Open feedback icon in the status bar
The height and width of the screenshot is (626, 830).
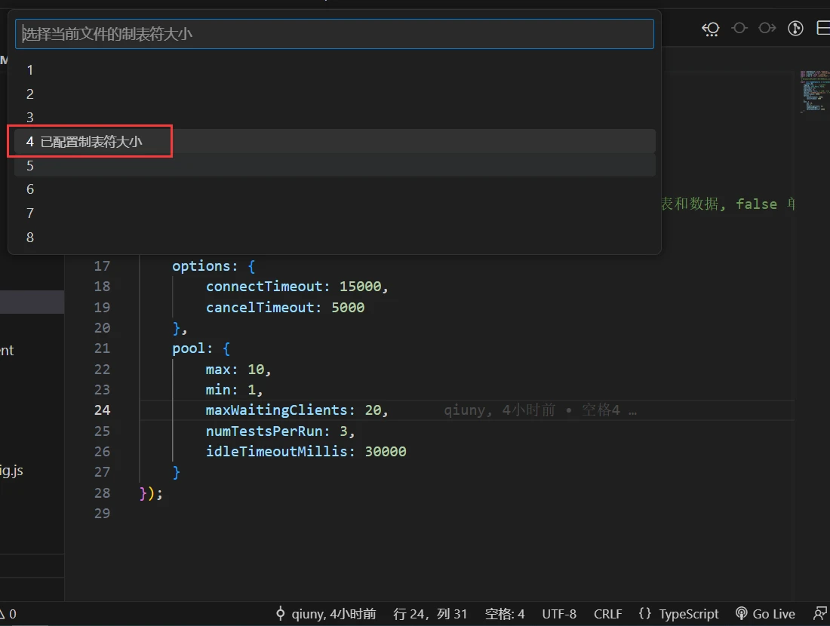[820, 614]
